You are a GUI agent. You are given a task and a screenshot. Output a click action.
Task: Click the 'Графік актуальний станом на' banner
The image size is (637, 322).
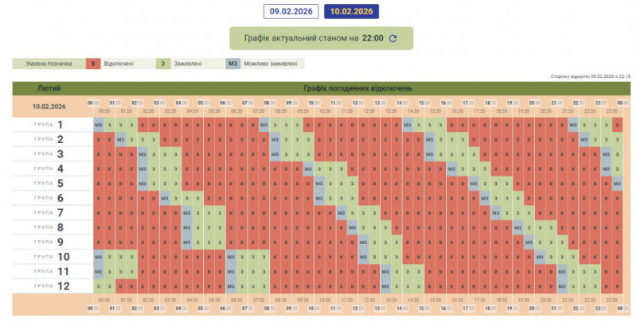click(321, 38)
